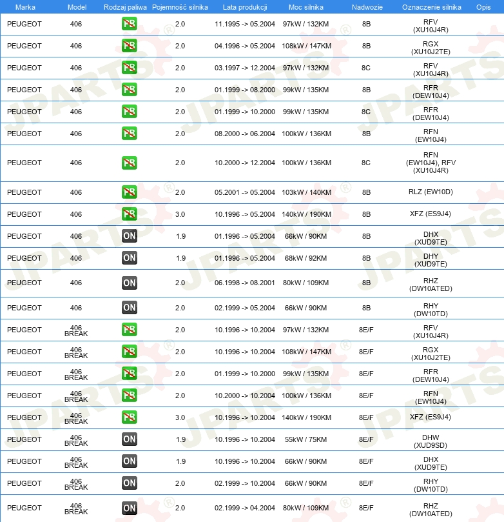Click petrol icon in 406 BREAK 97kW RFV row
This screenshot has height=522, width=504.
[x=130, y=330]
